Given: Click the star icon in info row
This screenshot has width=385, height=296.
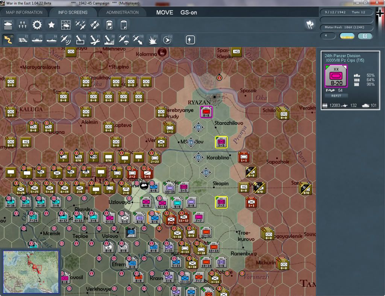Looking at the screenshot, I should coord(51,25).
